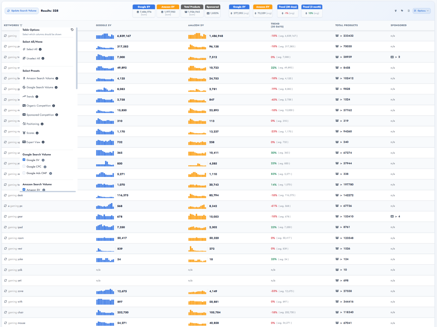This screenshot has height=327, width=437.
Task: Click the Table Options panel vertical scrollbar
Action: [76, 58]
